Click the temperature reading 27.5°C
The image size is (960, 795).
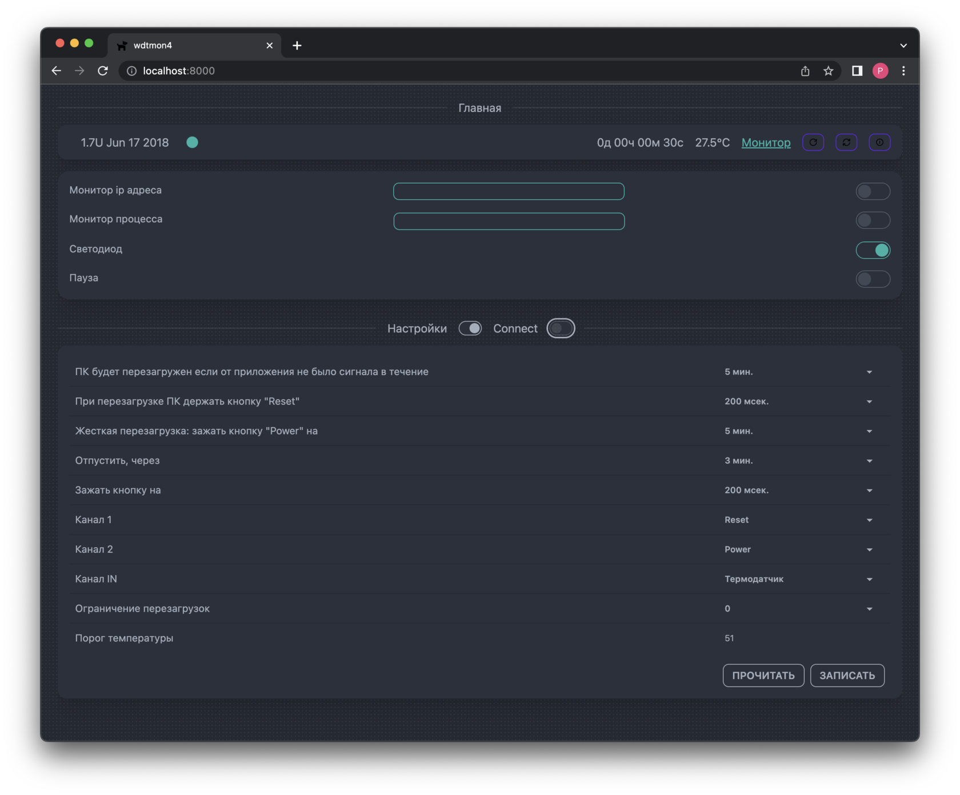[713, 143]
